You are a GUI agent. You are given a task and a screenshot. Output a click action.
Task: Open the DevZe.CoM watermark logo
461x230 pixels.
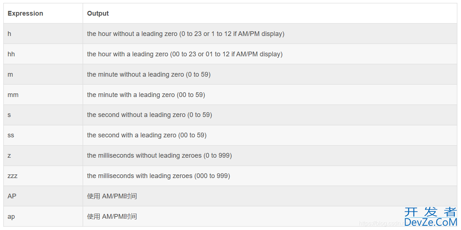pyautogui.click(x=430, y=217)
